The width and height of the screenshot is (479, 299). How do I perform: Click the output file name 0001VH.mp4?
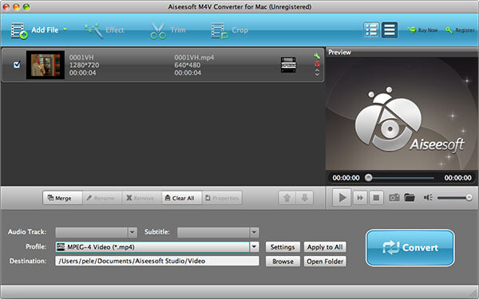pyautogui.click(x=194, y=57)
